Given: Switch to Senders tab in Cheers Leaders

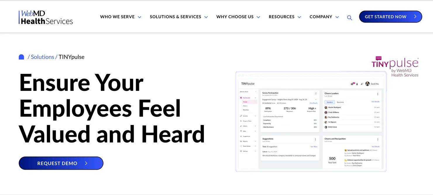Looking at the screenshot, I should (x=330, y=102).
